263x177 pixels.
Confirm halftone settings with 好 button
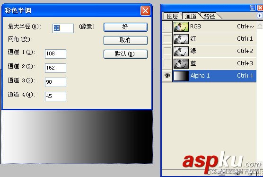125,27
